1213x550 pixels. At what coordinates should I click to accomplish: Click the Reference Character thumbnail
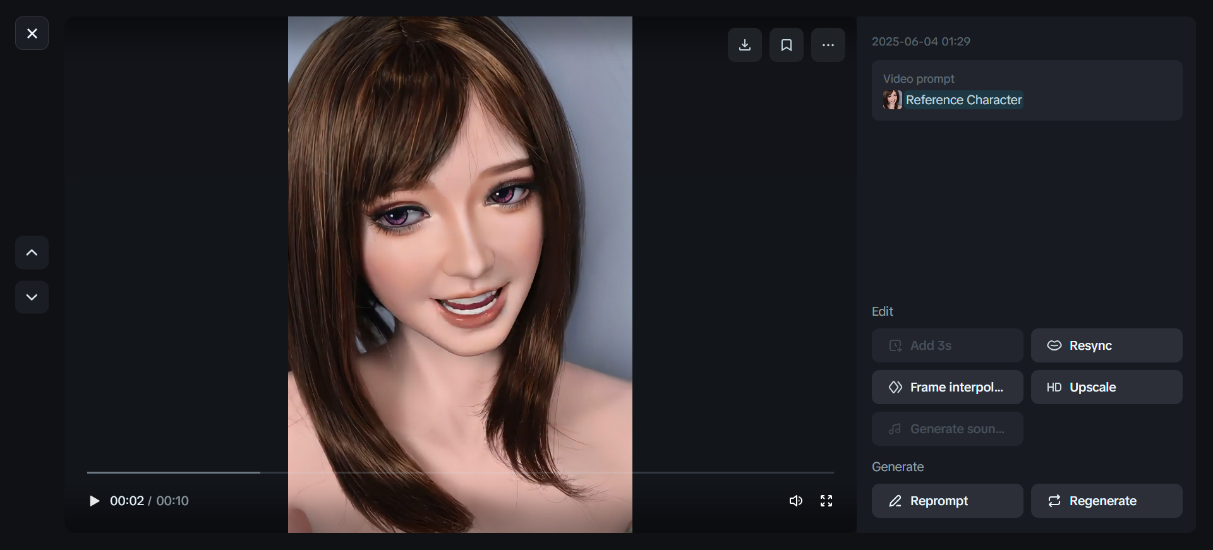click(x=893, y=100)
